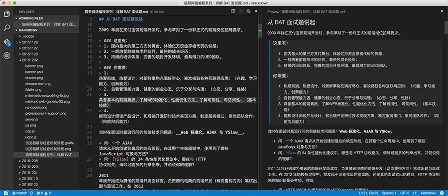Open the Debug view icon

pos(6,56)
